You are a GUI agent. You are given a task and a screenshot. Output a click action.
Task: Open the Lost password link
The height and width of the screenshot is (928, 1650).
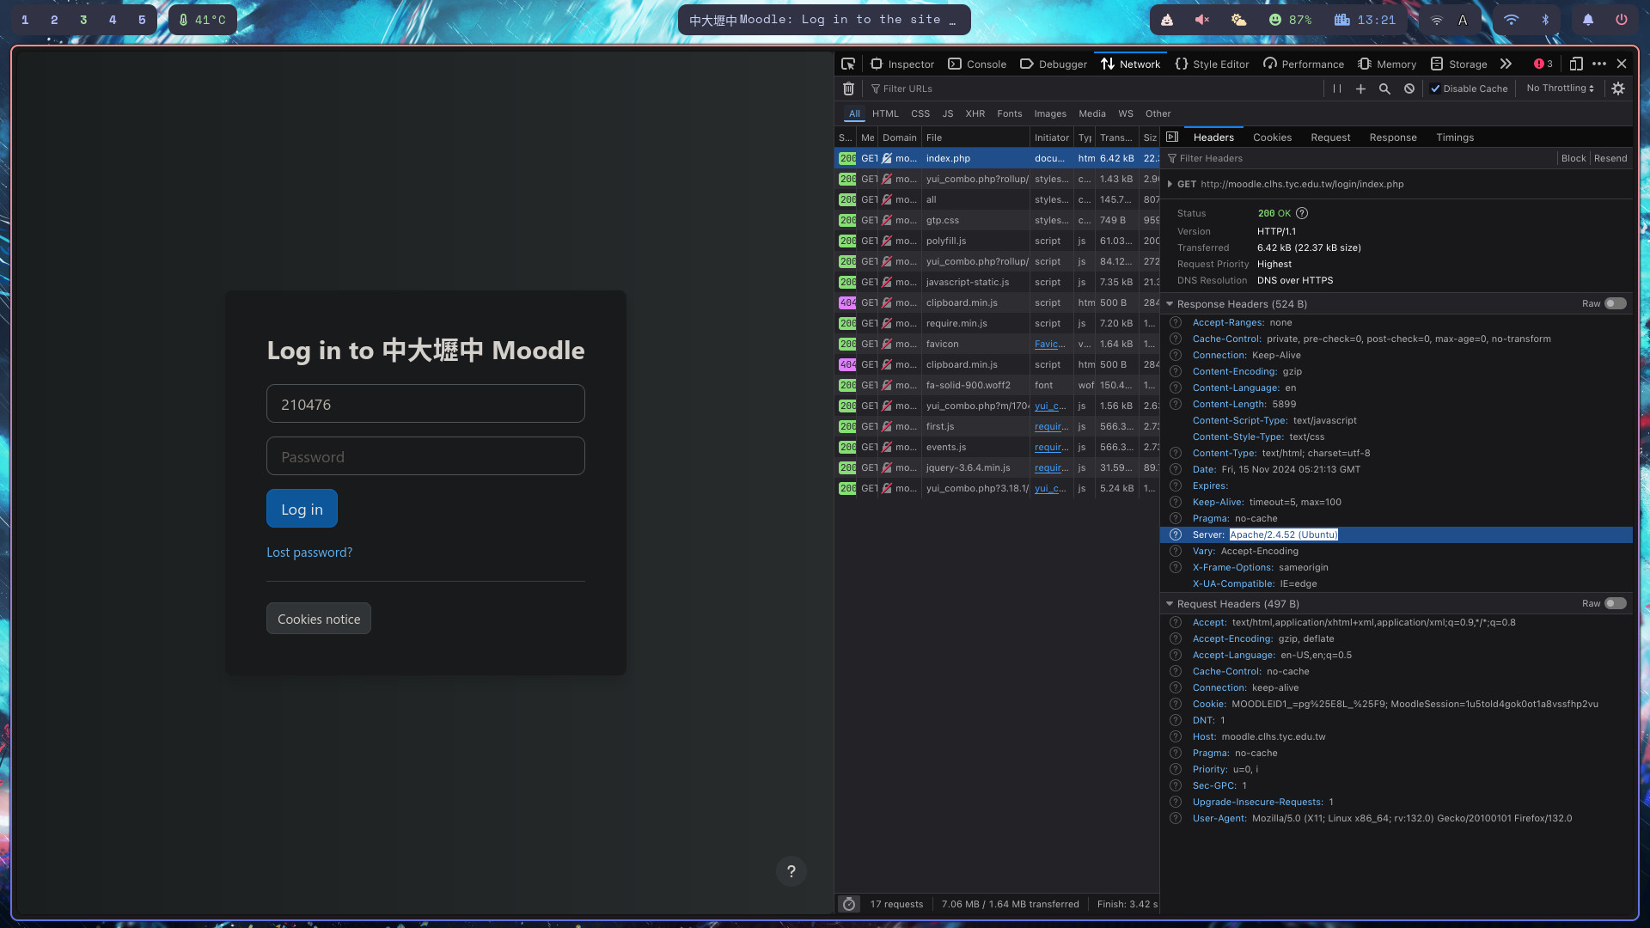(x=309, y=553)
